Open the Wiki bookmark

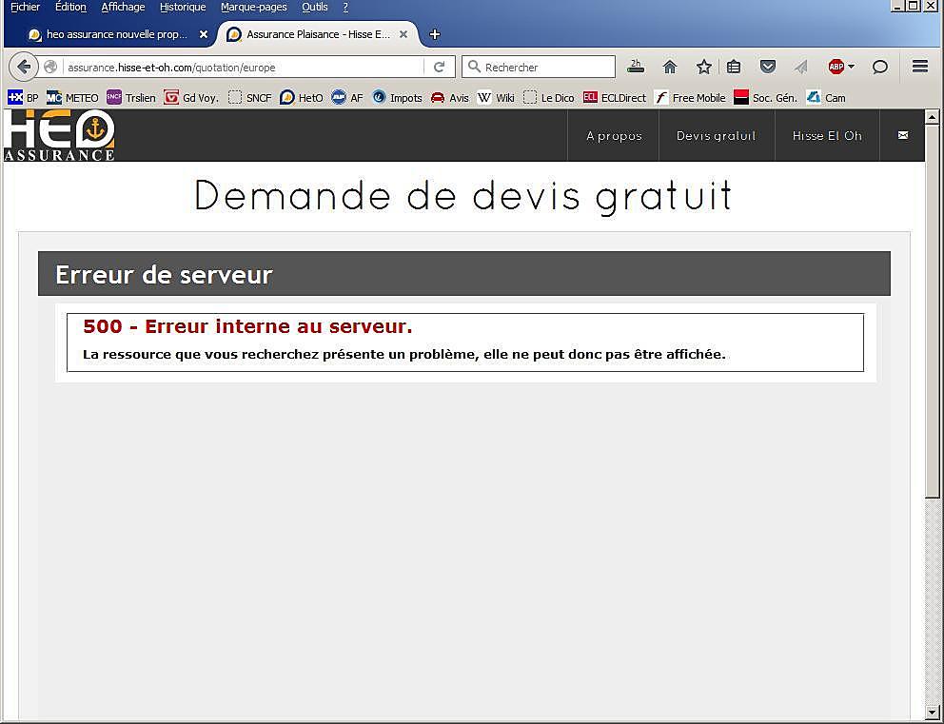(x=496, y=97)
